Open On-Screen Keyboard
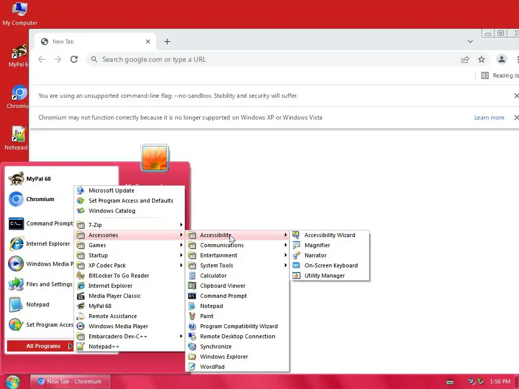This screenshot has width=519, height=389. [x=329, y=265]
